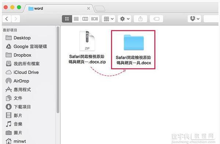
Task: Switch to icon grid view
Action: click(67, 19)
